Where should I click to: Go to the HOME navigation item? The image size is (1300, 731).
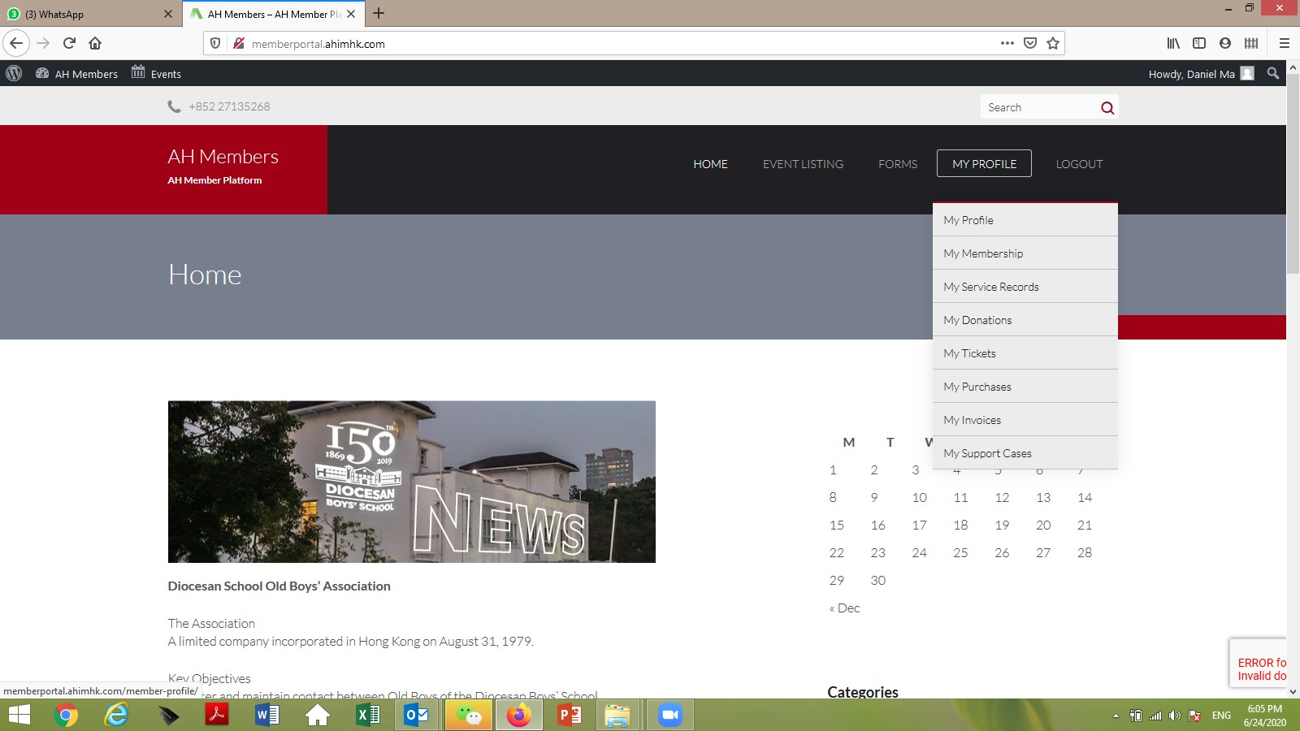pos(710,164)
